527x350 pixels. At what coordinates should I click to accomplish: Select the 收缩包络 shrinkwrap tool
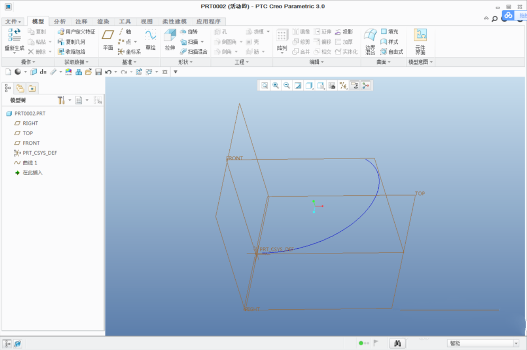coord(72,52)
